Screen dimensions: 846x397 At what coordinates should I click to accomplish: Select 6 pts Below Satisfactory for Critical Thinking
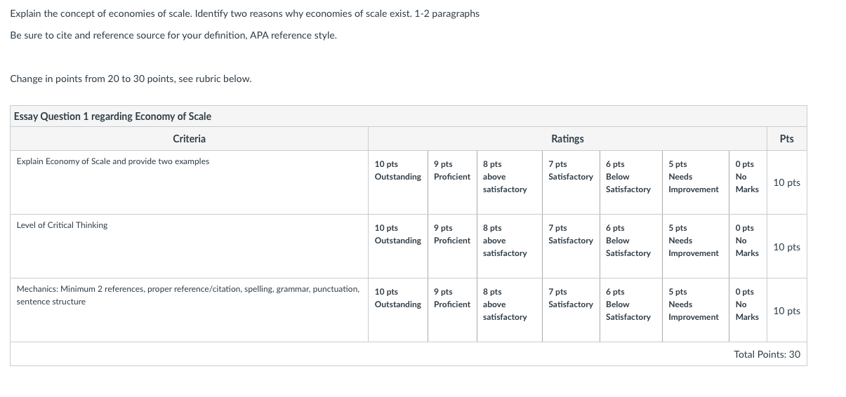630,246
